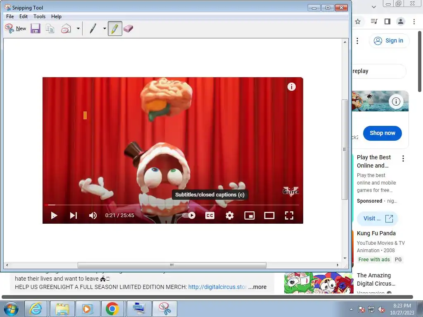Open YouTube settings three-dot icon beside Sign in
The width and height of the screenshot is (423, 317).
coord(357,41)
